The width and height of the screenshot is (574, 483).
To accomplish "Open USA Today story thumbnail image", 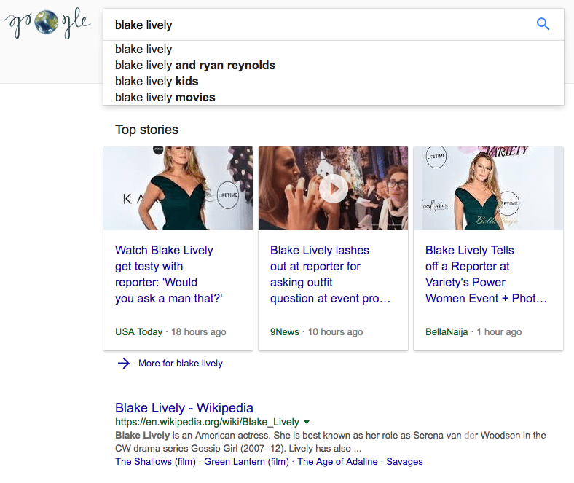I will click(178, 189).
